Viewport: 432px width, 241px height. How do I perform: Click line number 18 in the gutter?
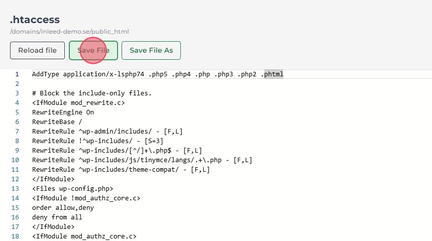[x=17, y=236]
